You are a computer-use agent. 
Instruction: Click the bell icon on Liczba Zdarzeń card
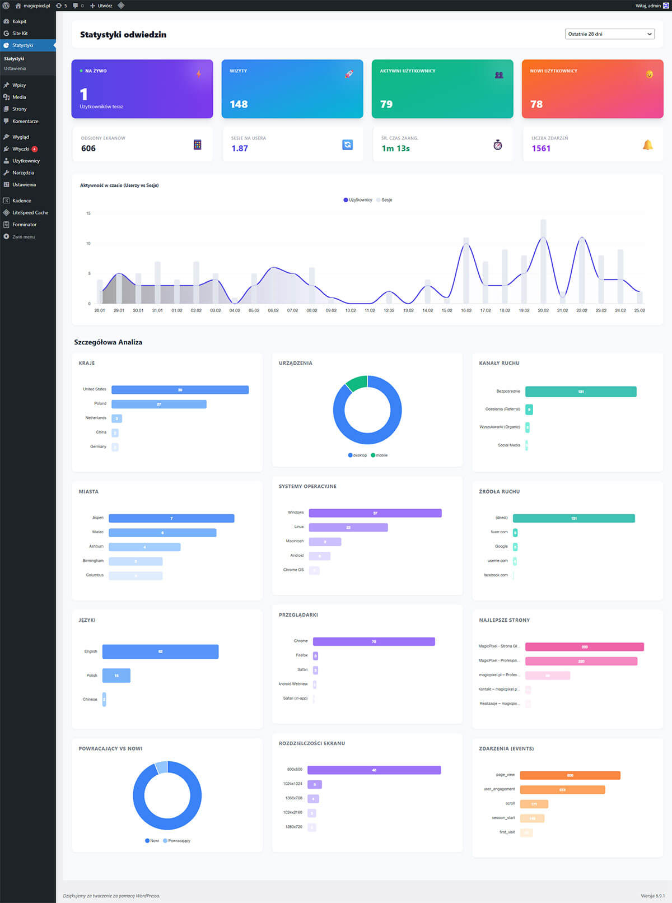[647, 145]
